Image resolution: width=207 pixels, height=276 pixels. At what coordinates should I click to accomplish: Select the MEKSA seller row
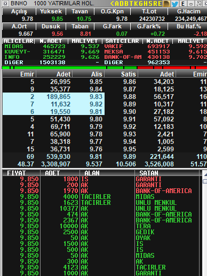(155, 52)
